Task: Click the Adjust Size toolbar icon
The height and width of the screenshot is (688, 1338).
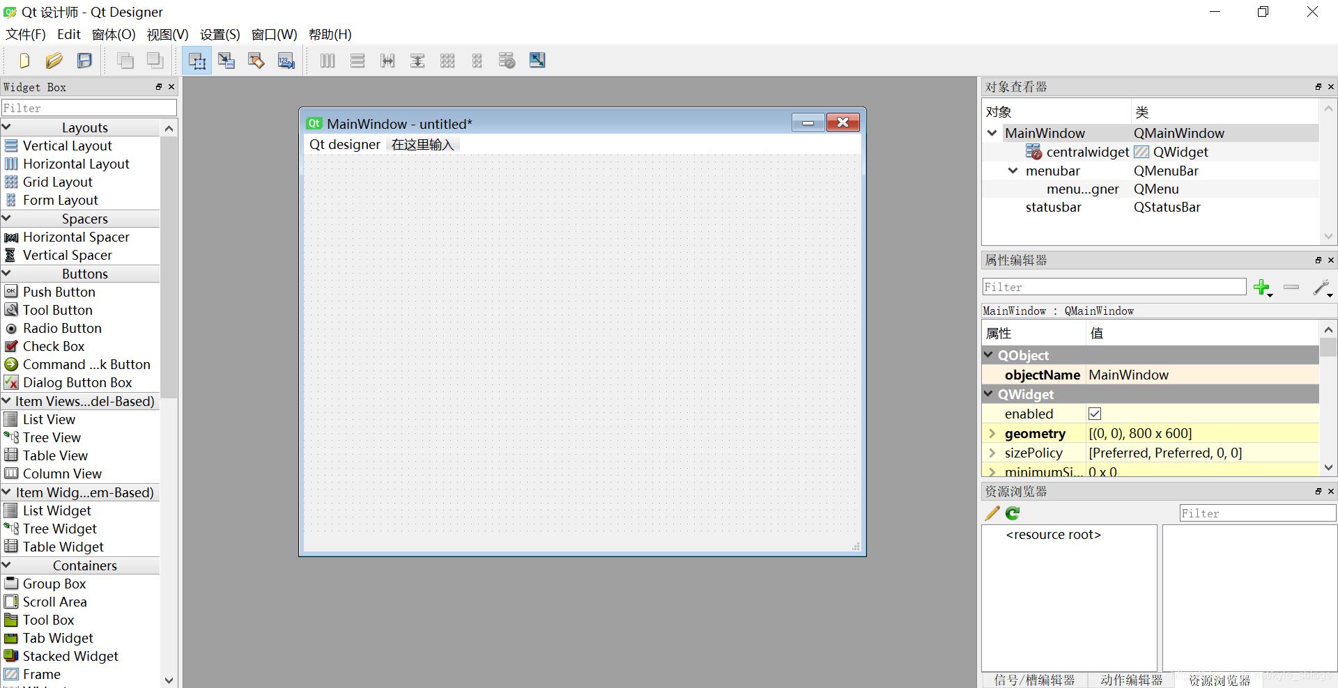Action: pyautogui.click(x=537, y=61)
